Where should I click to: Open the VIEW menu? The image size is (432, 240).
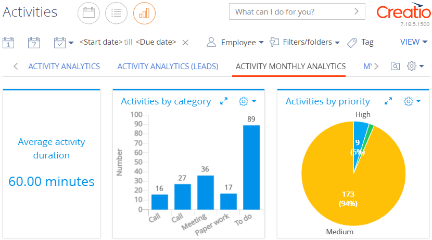[x=414, y=42]
